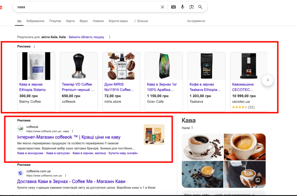Open Інтернет-Магазин coffeeok ad headline
Image resolution: width=297 pixels, height=196 pixels.
tap(69, 137)
